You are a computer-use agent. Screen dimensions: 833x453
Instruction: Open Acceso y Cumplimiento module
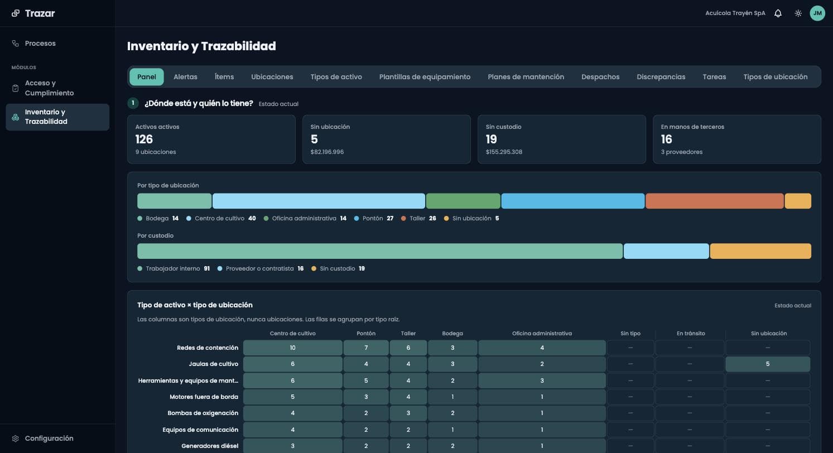tap(57, 88)
